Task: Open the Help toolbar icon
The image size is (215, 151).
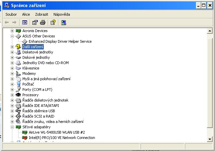Action: point(53,22)
